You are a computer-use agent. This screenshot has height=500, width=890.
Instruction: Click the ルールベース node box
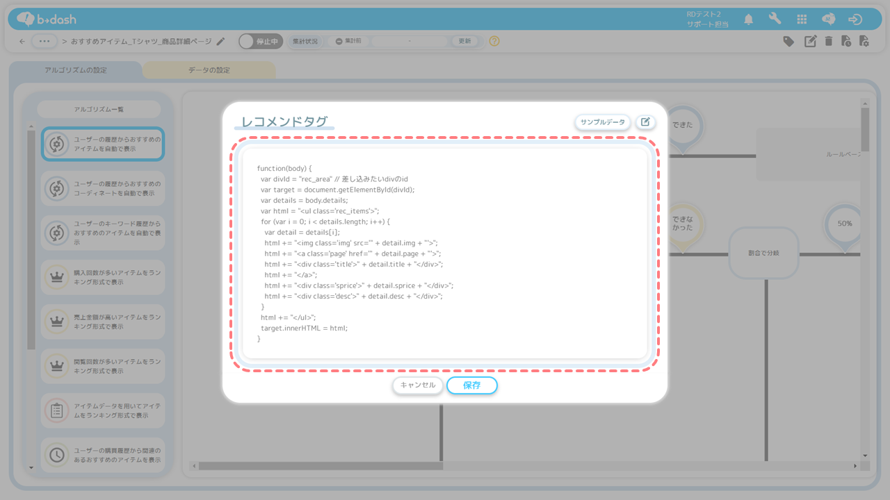coord(809,154)
